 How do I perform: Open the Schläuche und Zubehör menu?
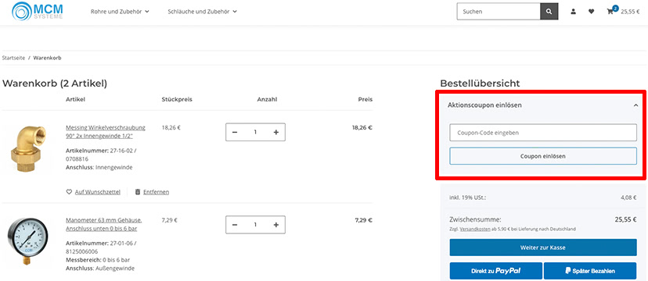(x=202, y=12)
